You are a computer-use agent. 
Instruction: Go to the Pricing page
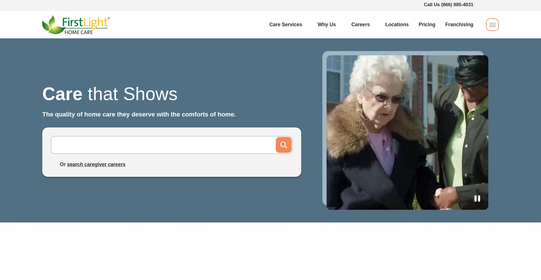pos(427,25)
